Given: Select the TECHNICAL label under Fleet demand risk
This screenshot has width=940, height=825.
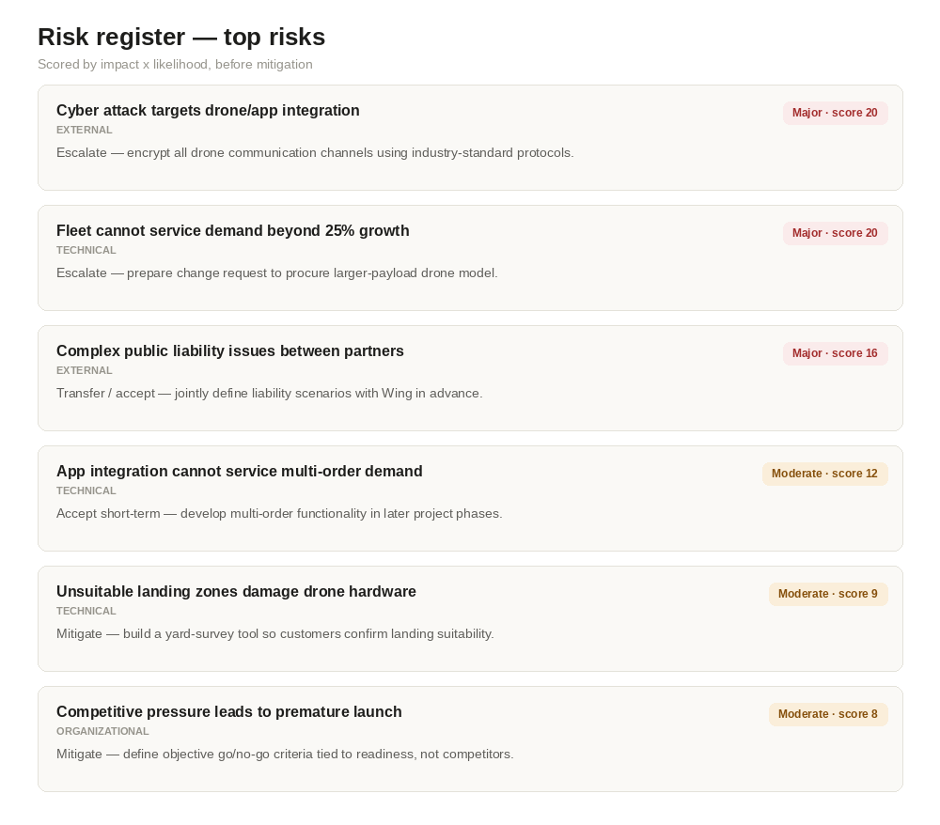Looking at the screenshot, I should tap(86, 251).
